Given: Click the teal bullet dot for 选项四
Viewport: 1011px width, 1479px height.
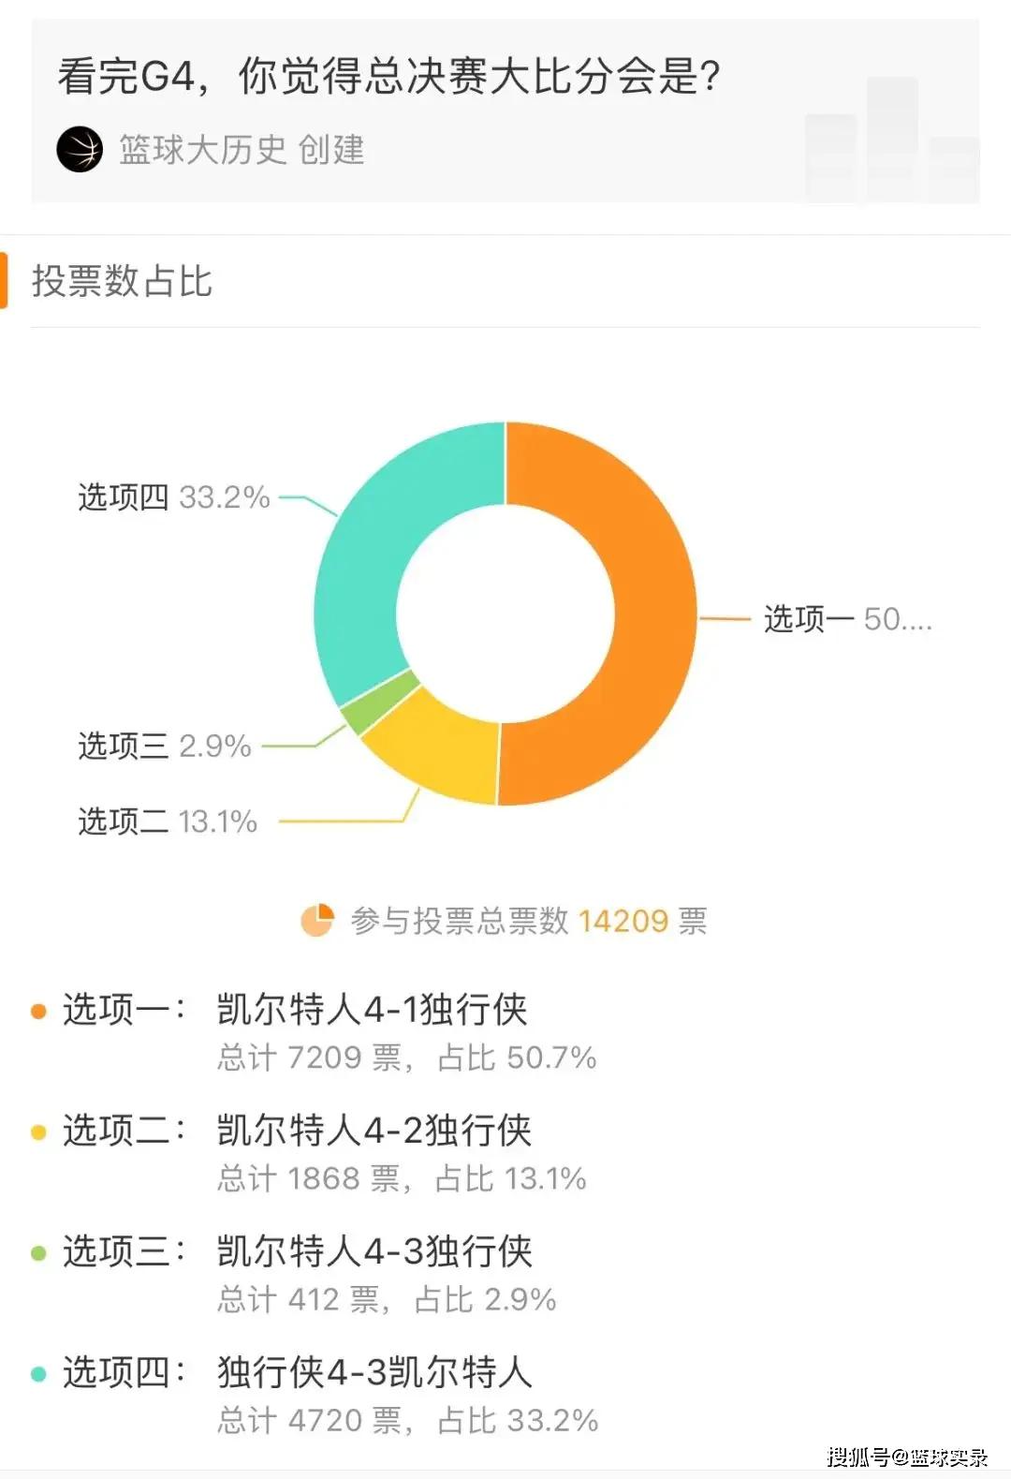Looking at the screenshot, I should pos(38,1374).
